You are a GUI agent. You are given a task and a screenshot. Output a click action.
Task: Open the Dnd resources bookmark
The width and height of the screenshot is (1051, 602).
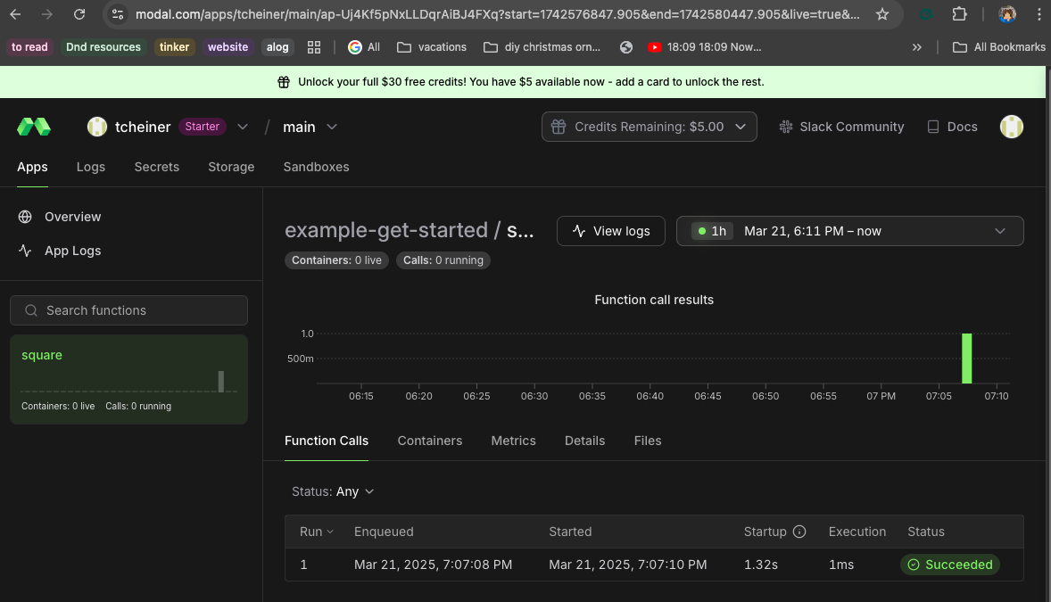(x=103, y=47)
